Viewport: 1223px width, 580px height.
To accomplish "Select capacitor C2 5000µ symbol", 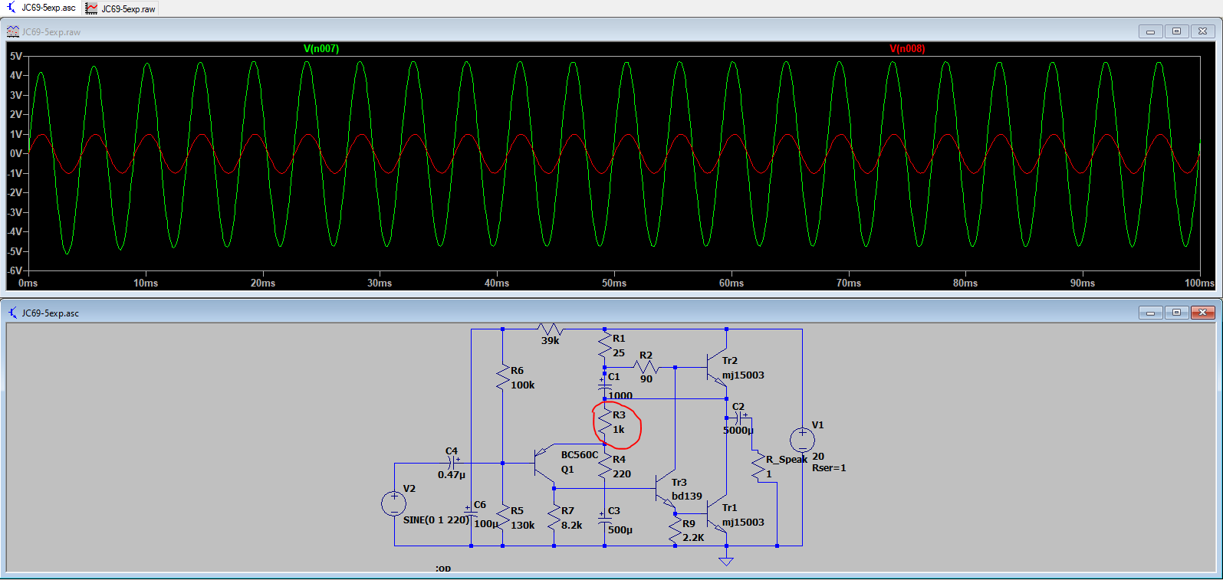I will point(738,418).
